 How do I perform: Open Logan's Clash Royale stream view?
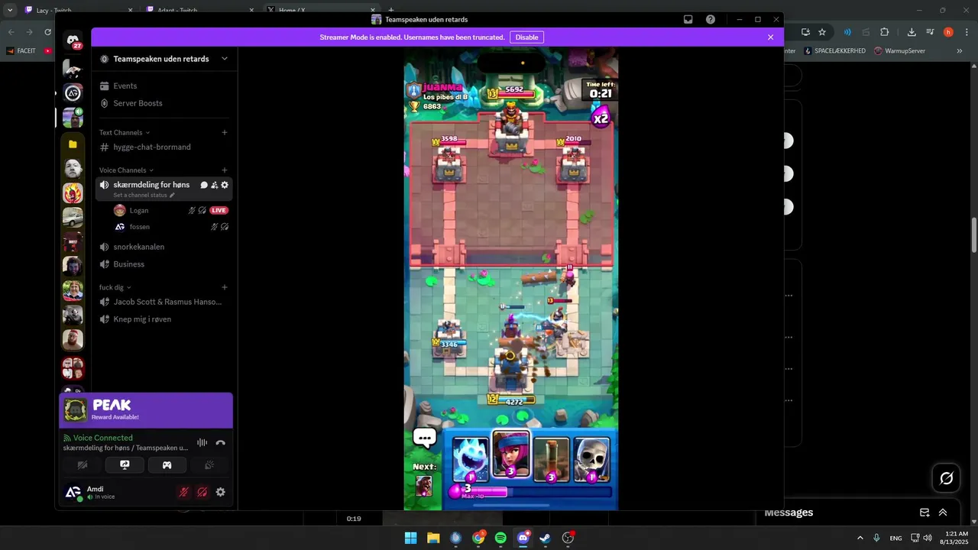pos(510,278)
